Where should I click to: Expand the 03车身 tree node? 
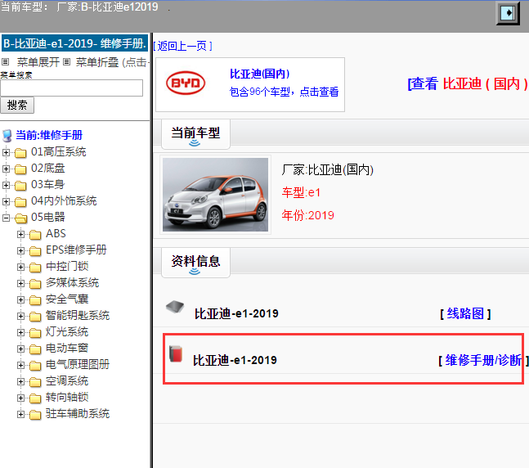coord(6,185)
